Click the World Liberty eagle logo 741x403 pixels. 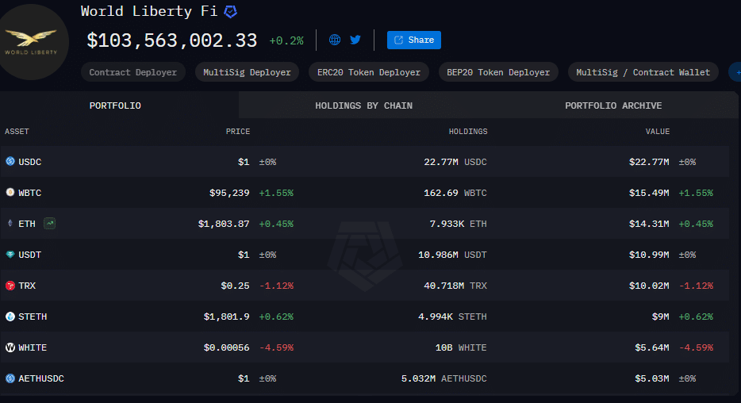point(32,42)
